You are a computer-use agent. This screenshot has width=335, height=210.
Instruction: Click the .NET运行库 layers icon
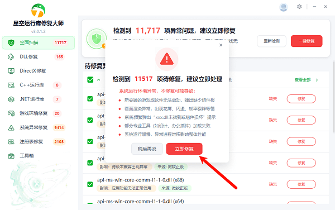pos(11,99)
